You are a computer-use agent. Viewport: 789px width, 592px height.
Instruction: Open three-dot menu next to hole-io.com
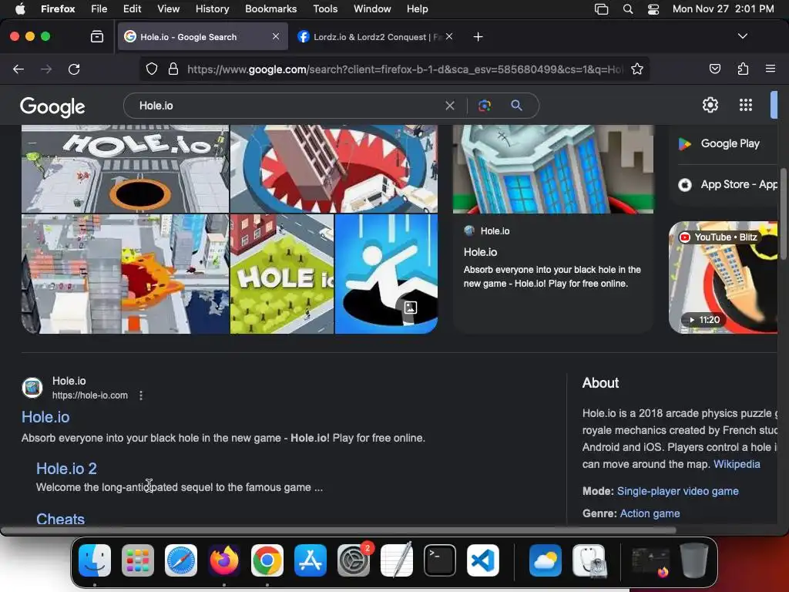coord(141,395)
